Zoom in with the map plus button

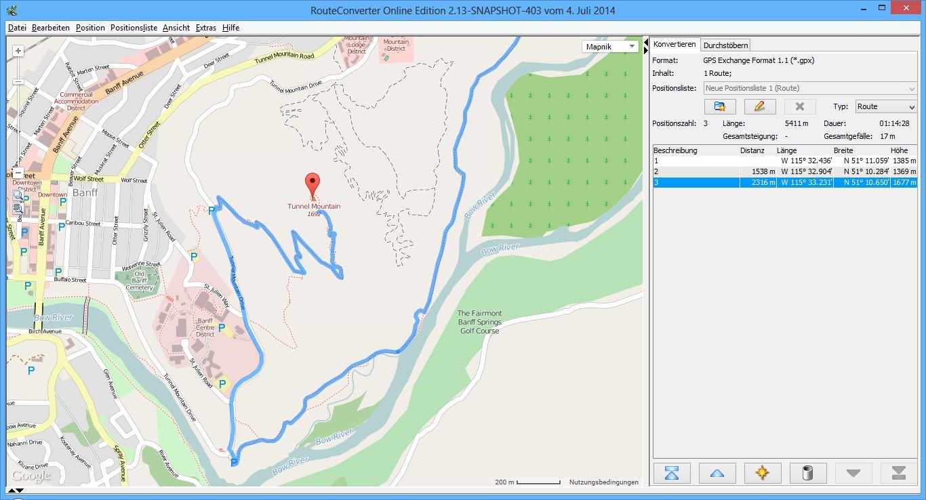pyautogui.click(x=18, y=51)
